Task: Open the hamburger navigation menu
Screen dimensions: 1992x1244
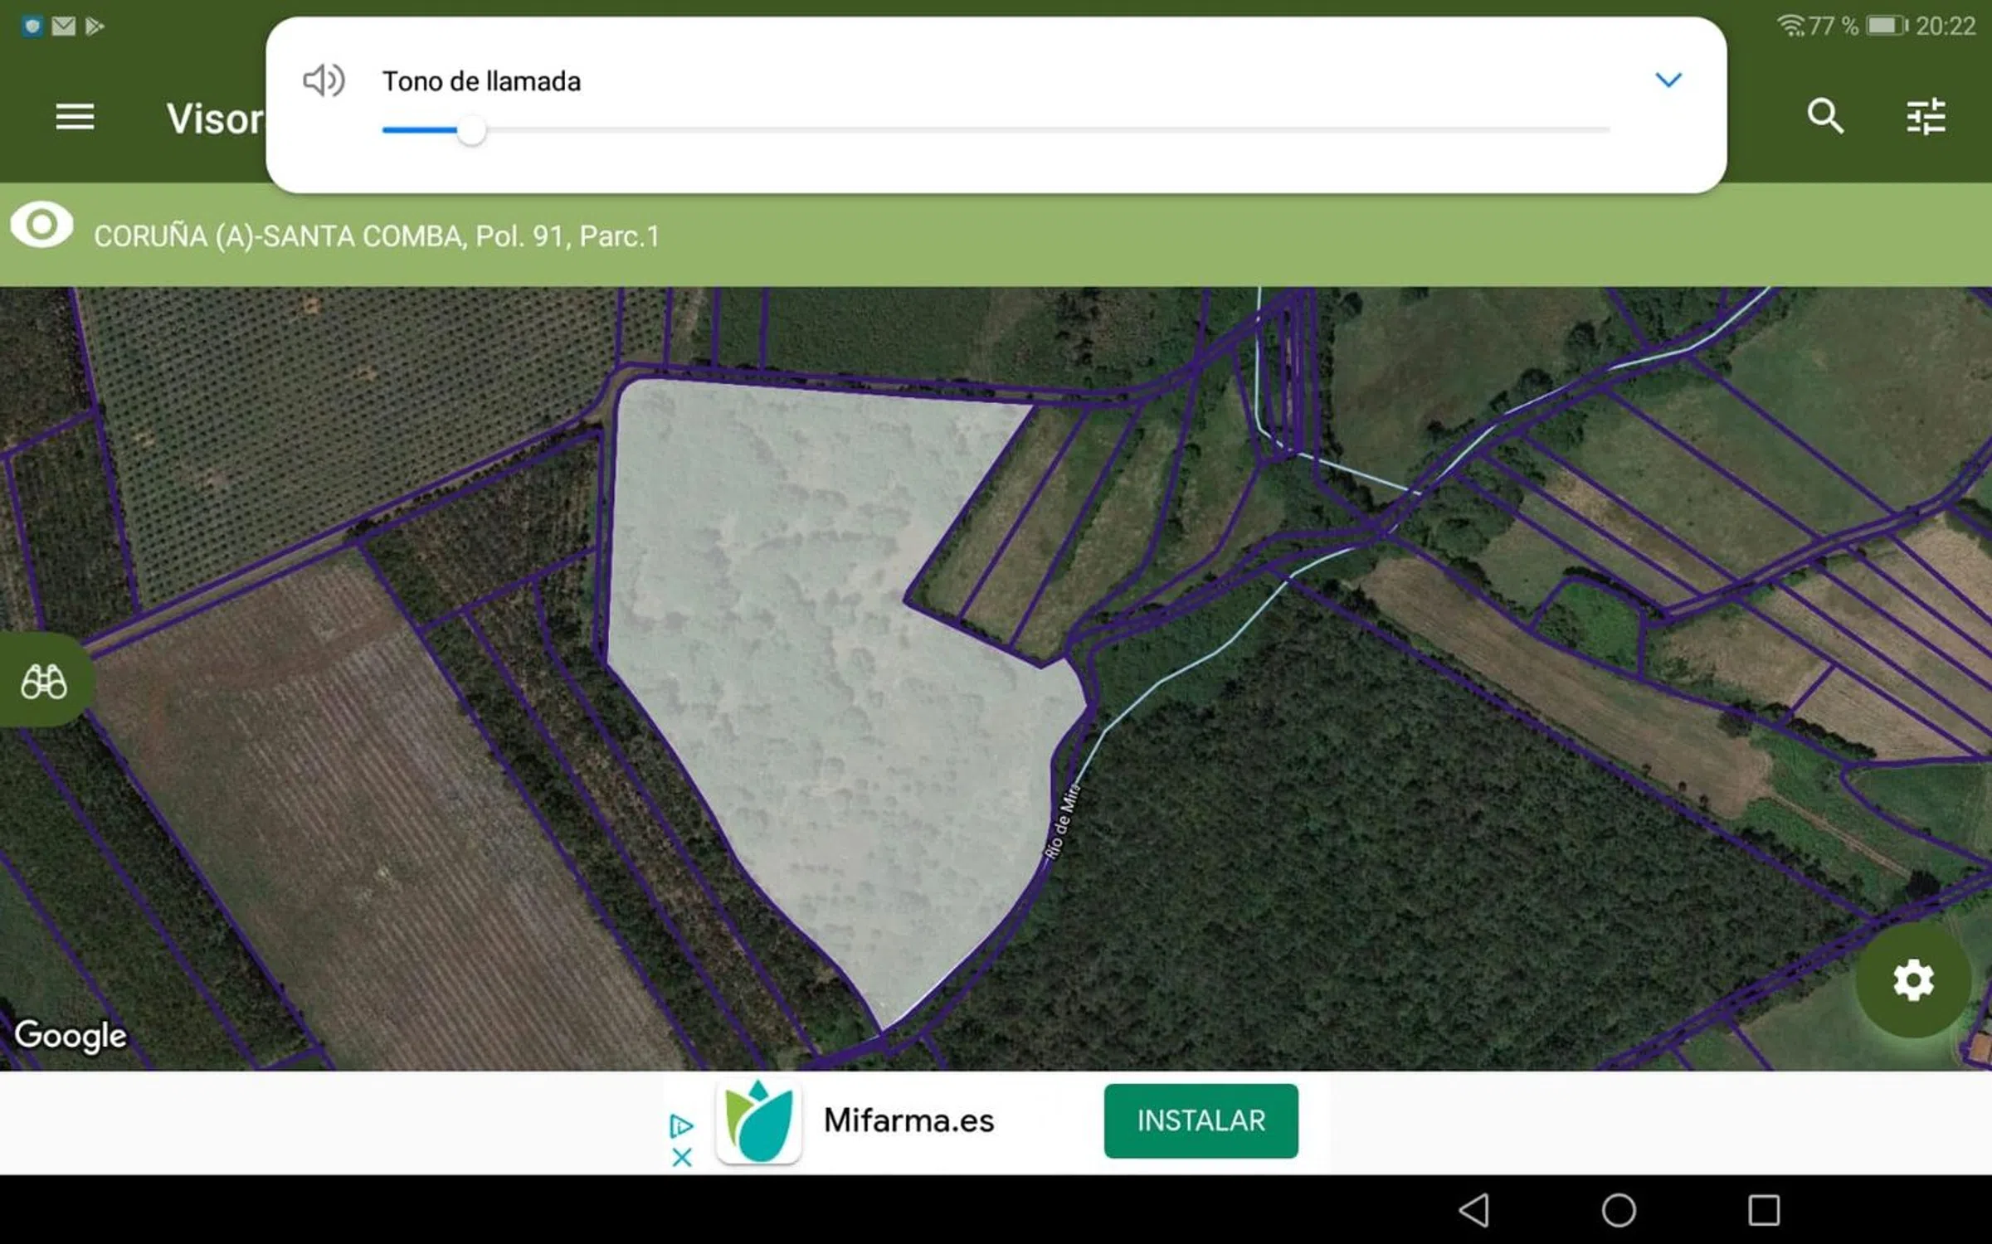Action: (75, 117)
